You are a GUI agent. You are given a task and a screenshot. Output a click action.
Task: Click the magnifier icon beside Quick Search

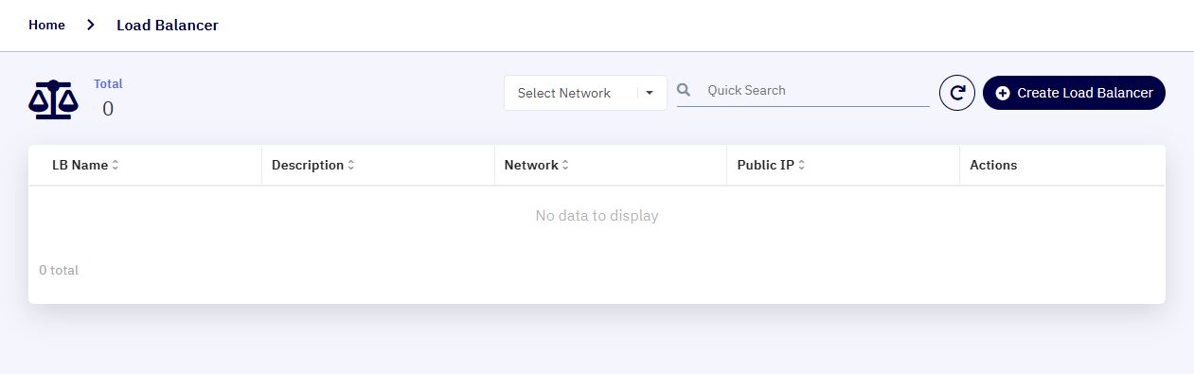[x=686, y=90]
